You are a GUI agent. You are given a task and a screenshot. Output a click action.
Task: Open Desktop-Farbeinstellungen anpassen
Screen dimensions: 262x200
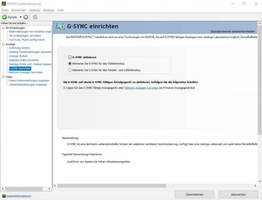[x=30, y=52]
